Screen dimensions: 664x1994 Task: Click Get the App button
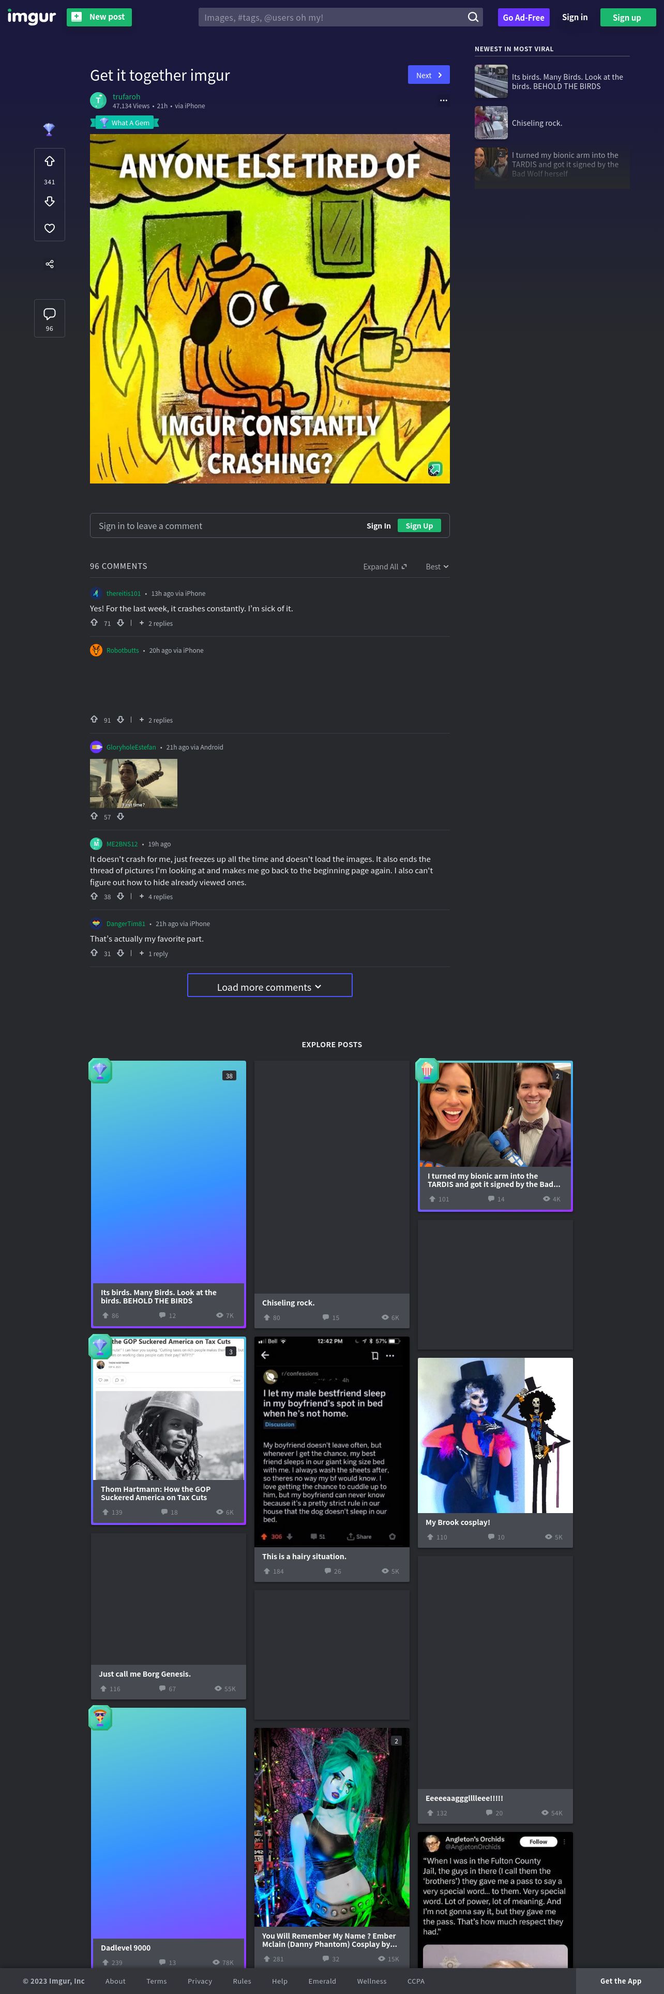620,1981
